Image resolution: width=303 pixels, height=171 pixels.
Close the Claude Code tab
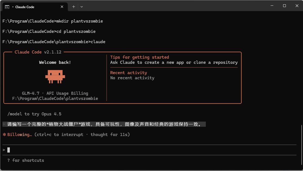click(x=62, y=7)
